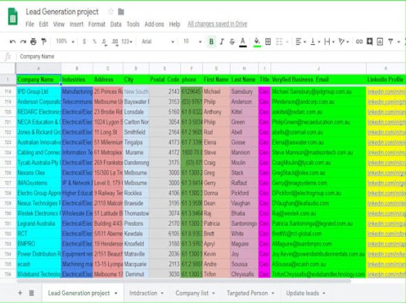Switch to the Company list sheet tab
Screen dimensions: 406x303
point(195,293)
